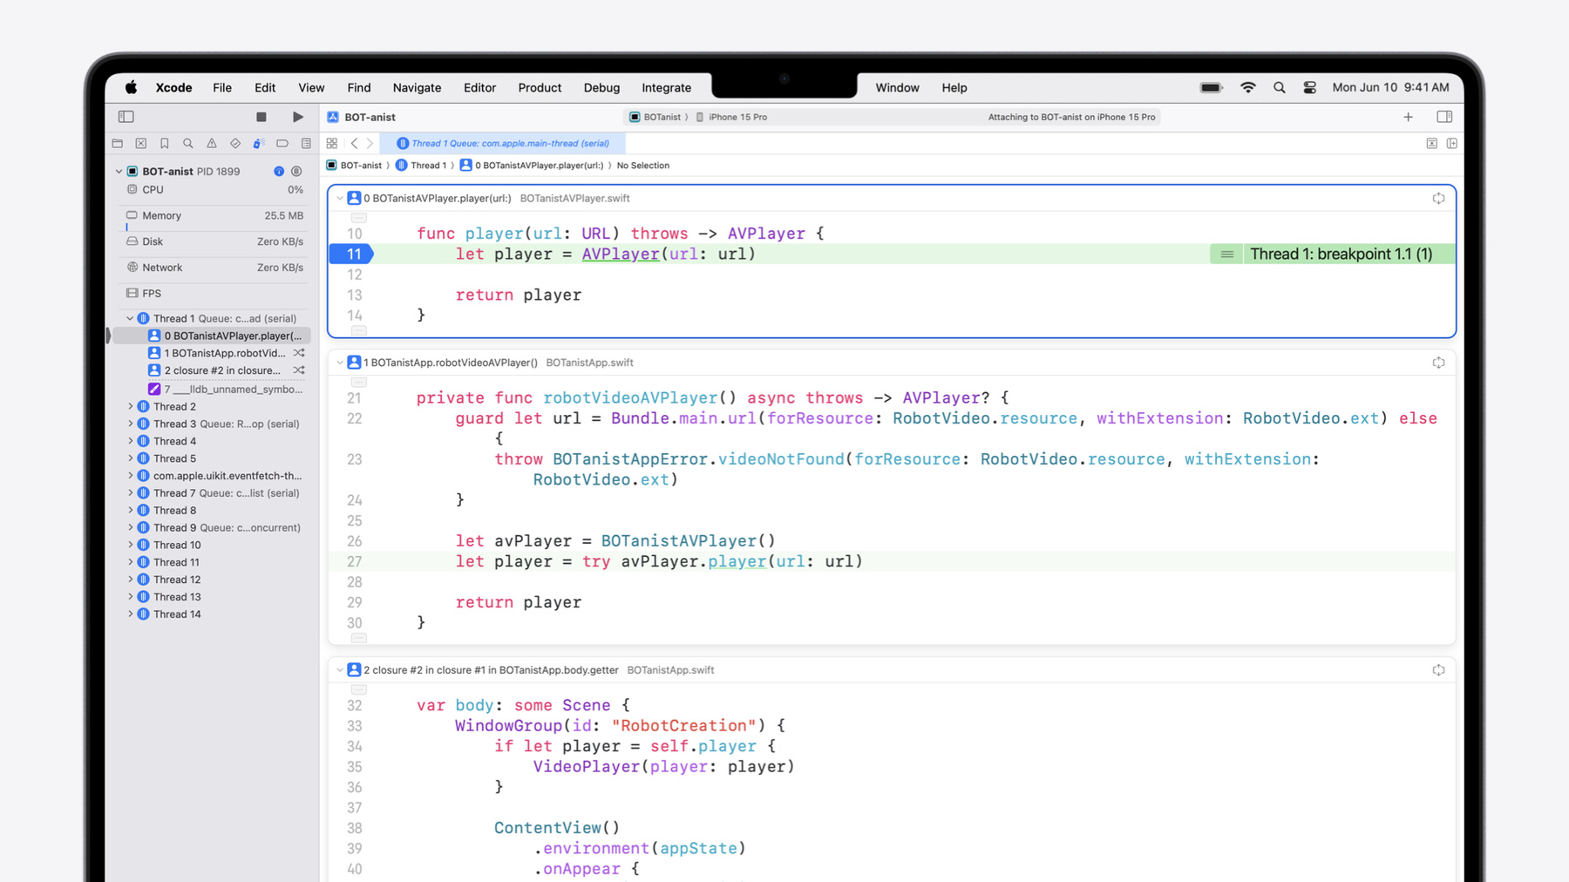This screenshot has height=882, width=1569.
Task: Stop the running BOT-anist scheme
Action: pos(261,117)
